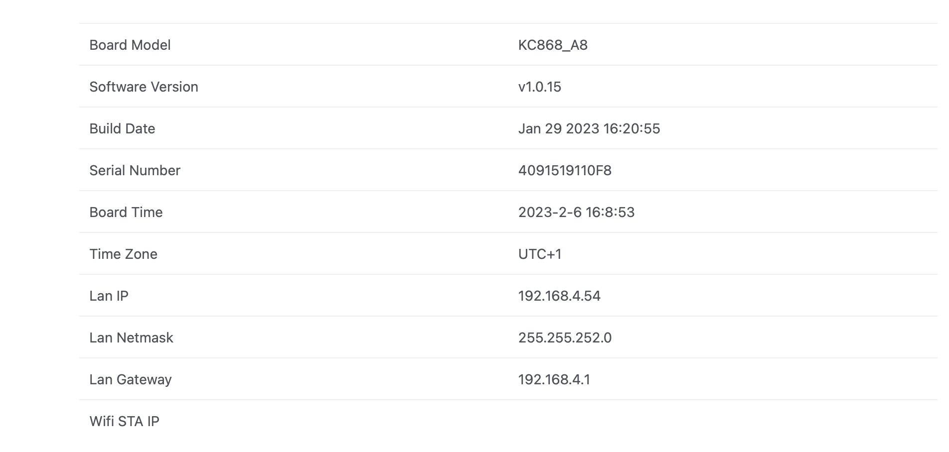Select serial number 4091519110F8
This screenshot has width=949, height=452.
point(565,171)
